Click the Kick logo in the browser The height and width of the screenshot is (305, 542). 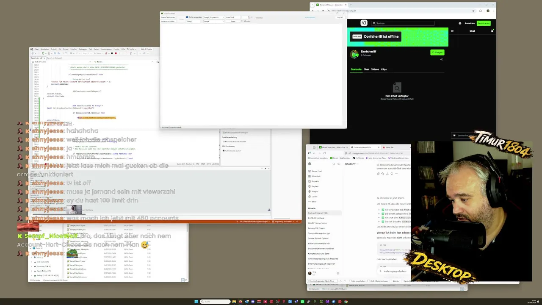(x=364, y=23)
